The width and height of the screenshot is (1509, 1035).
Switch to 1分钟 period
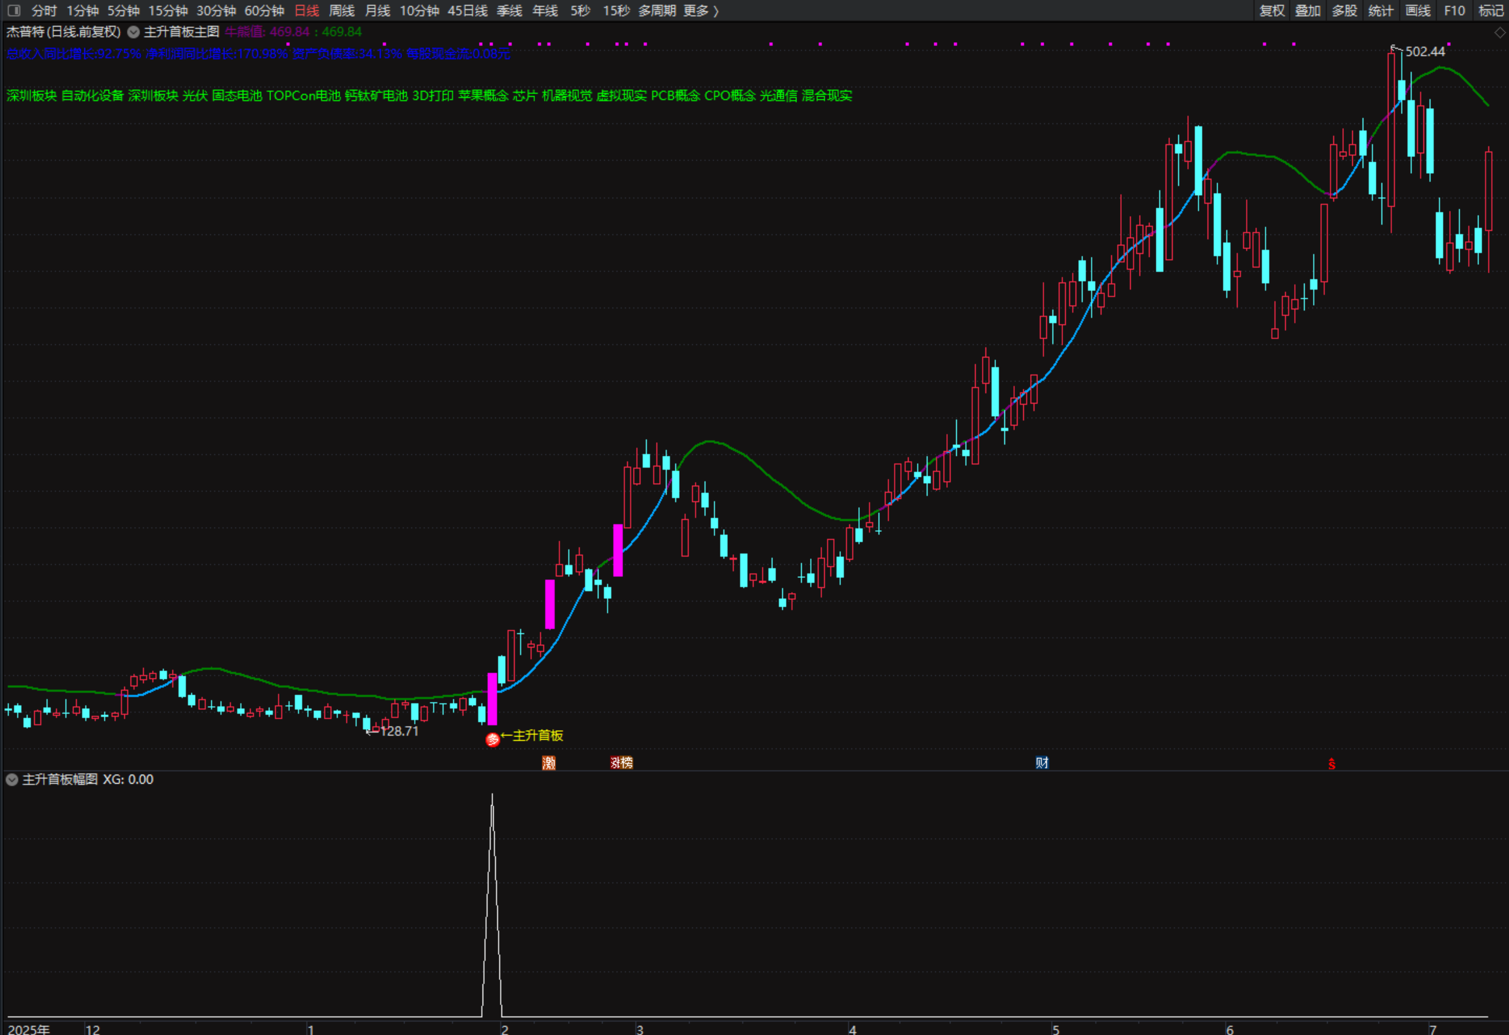click(83, 10)
